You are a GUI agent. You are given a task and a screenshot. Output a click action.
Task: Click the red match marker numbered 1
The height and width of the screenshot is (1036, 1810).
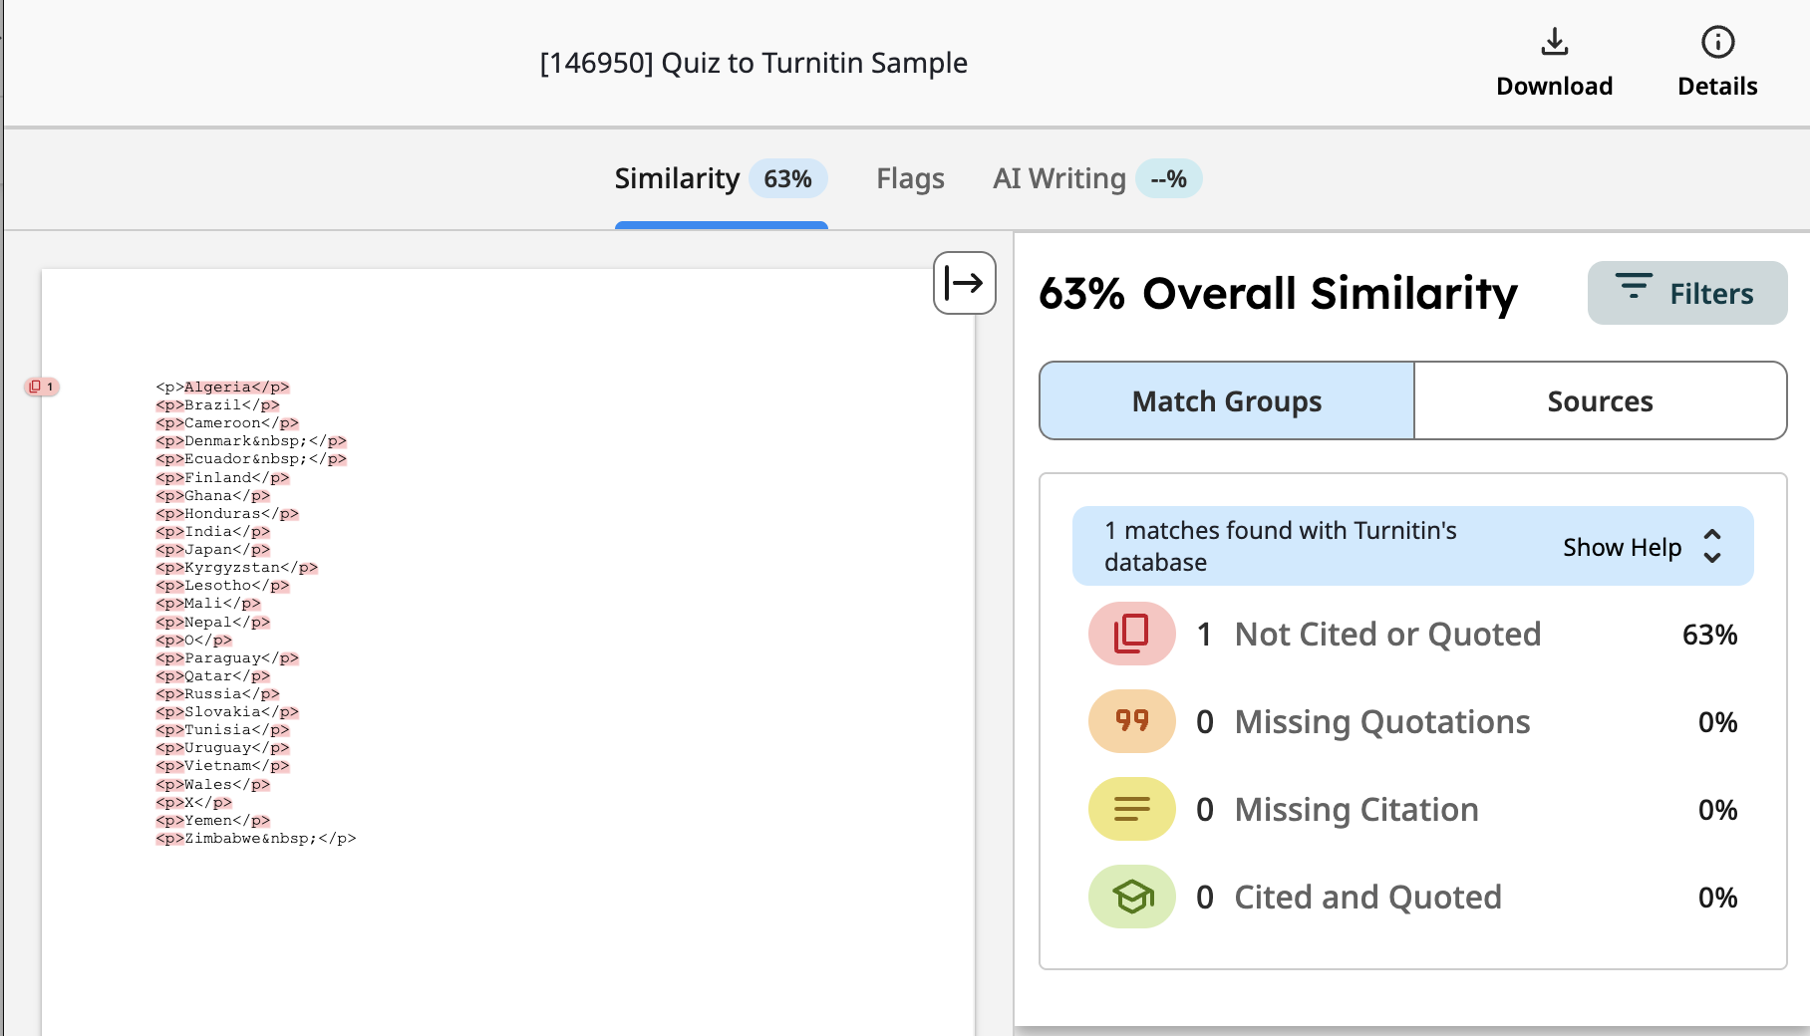point(42,387)
